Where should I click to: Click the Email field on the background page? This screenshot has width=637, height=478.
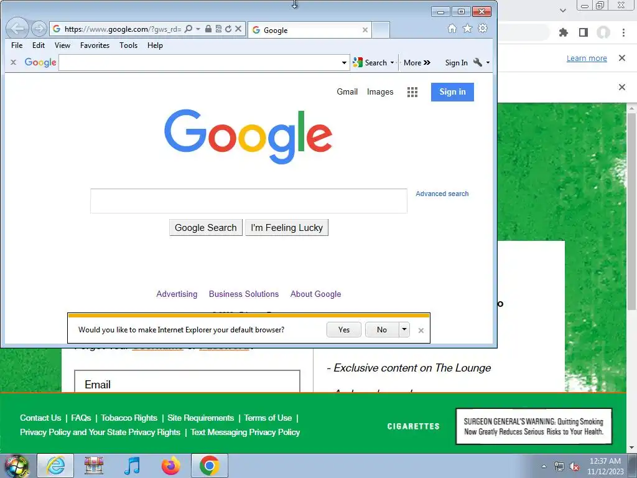[x=187, y=382]
